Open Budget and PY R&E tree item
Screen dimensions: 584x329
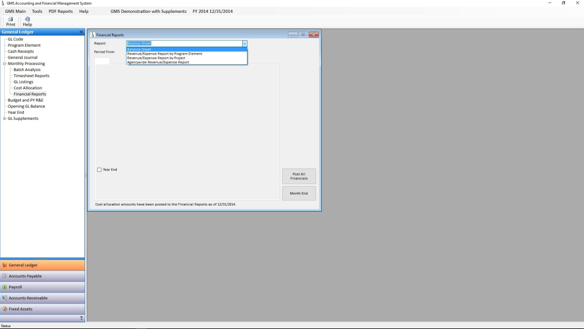point(26,100)
